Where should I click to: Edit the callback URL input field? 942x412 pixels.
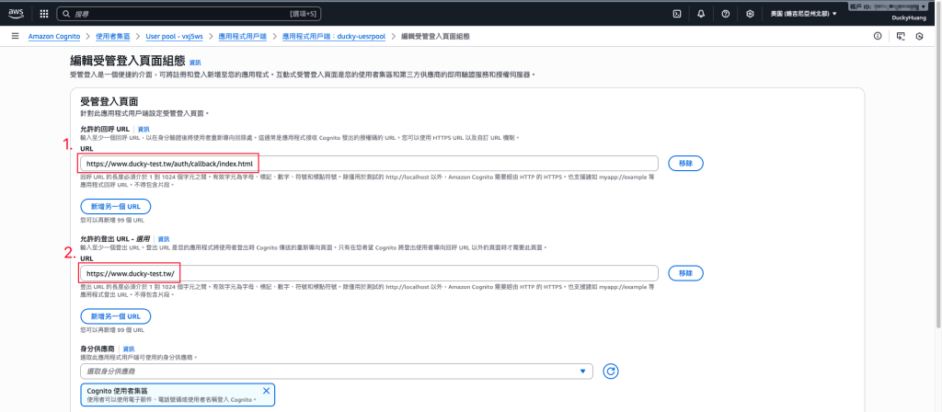click(369, 164)
